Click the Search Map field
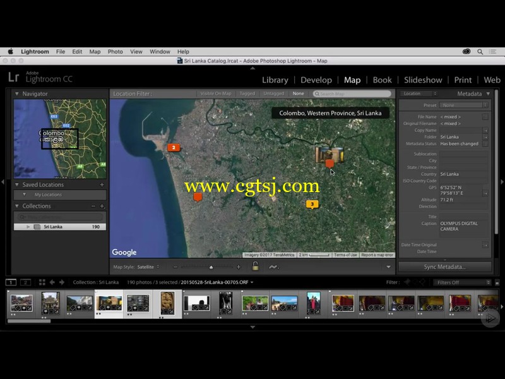Viewport: 505px width, 379px height. 352,93
